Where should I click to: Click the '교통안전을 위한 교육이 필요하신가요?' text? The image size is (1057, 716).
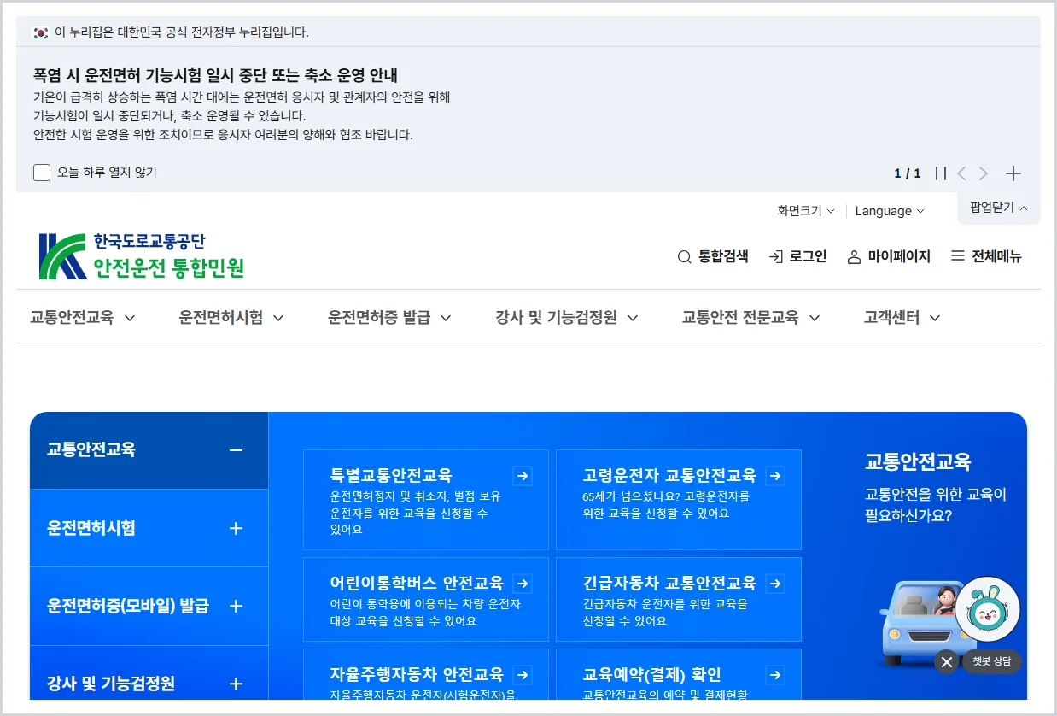point(936,505)
